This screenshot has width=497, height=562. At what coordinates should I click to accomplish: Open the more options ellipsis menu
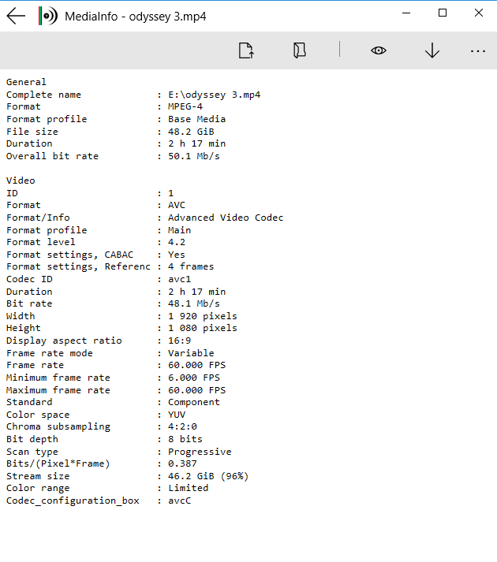point(478,51)
